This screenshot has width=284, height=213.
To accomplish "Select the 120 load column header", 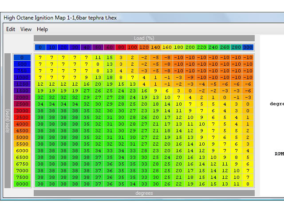I will 144,47.
